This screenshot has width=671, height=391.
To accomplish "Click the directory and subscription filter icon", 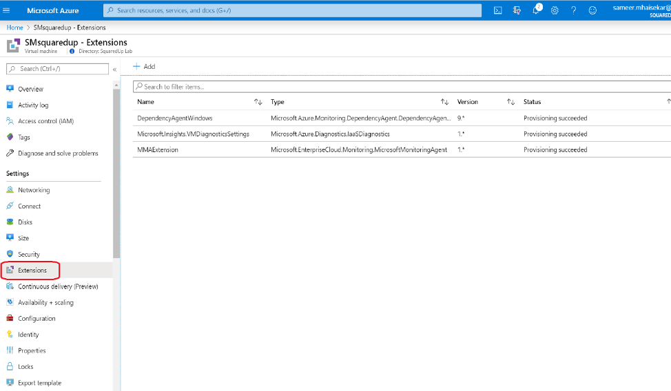I will click(x=517, y=10).
